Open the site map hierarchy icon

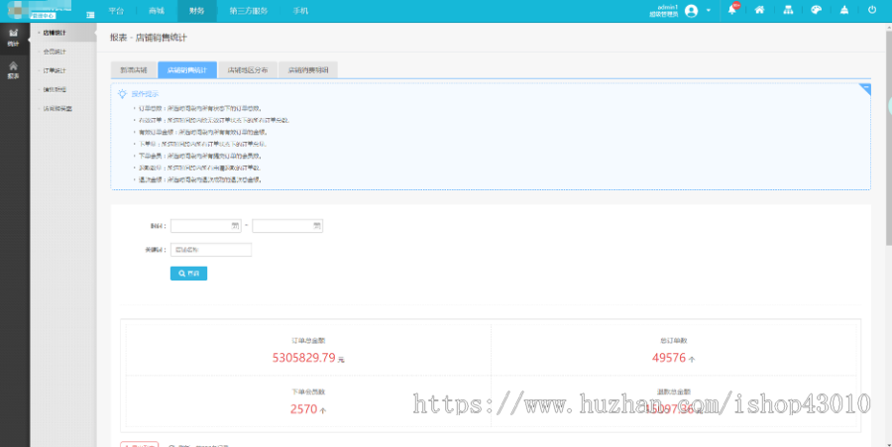coord(788,10)
